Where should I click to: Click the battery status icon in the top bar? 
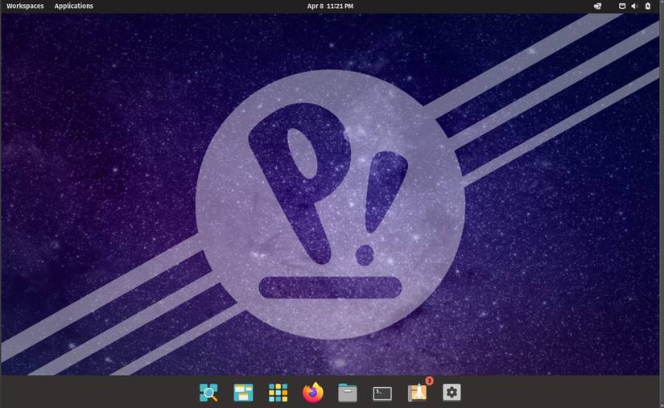(648, 6)
